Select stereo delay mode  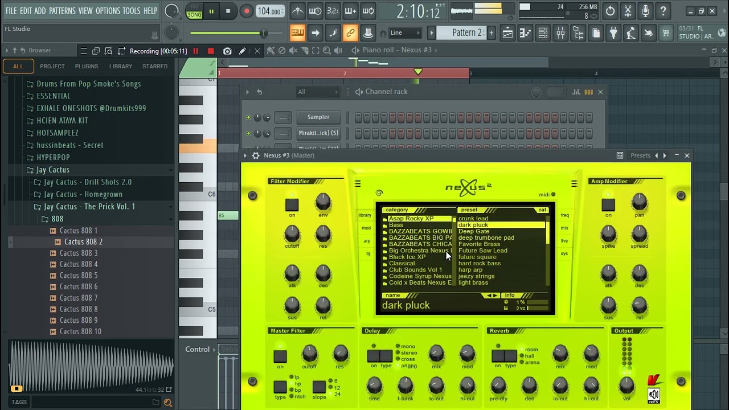pyautogui.click(x=406, y=353)
